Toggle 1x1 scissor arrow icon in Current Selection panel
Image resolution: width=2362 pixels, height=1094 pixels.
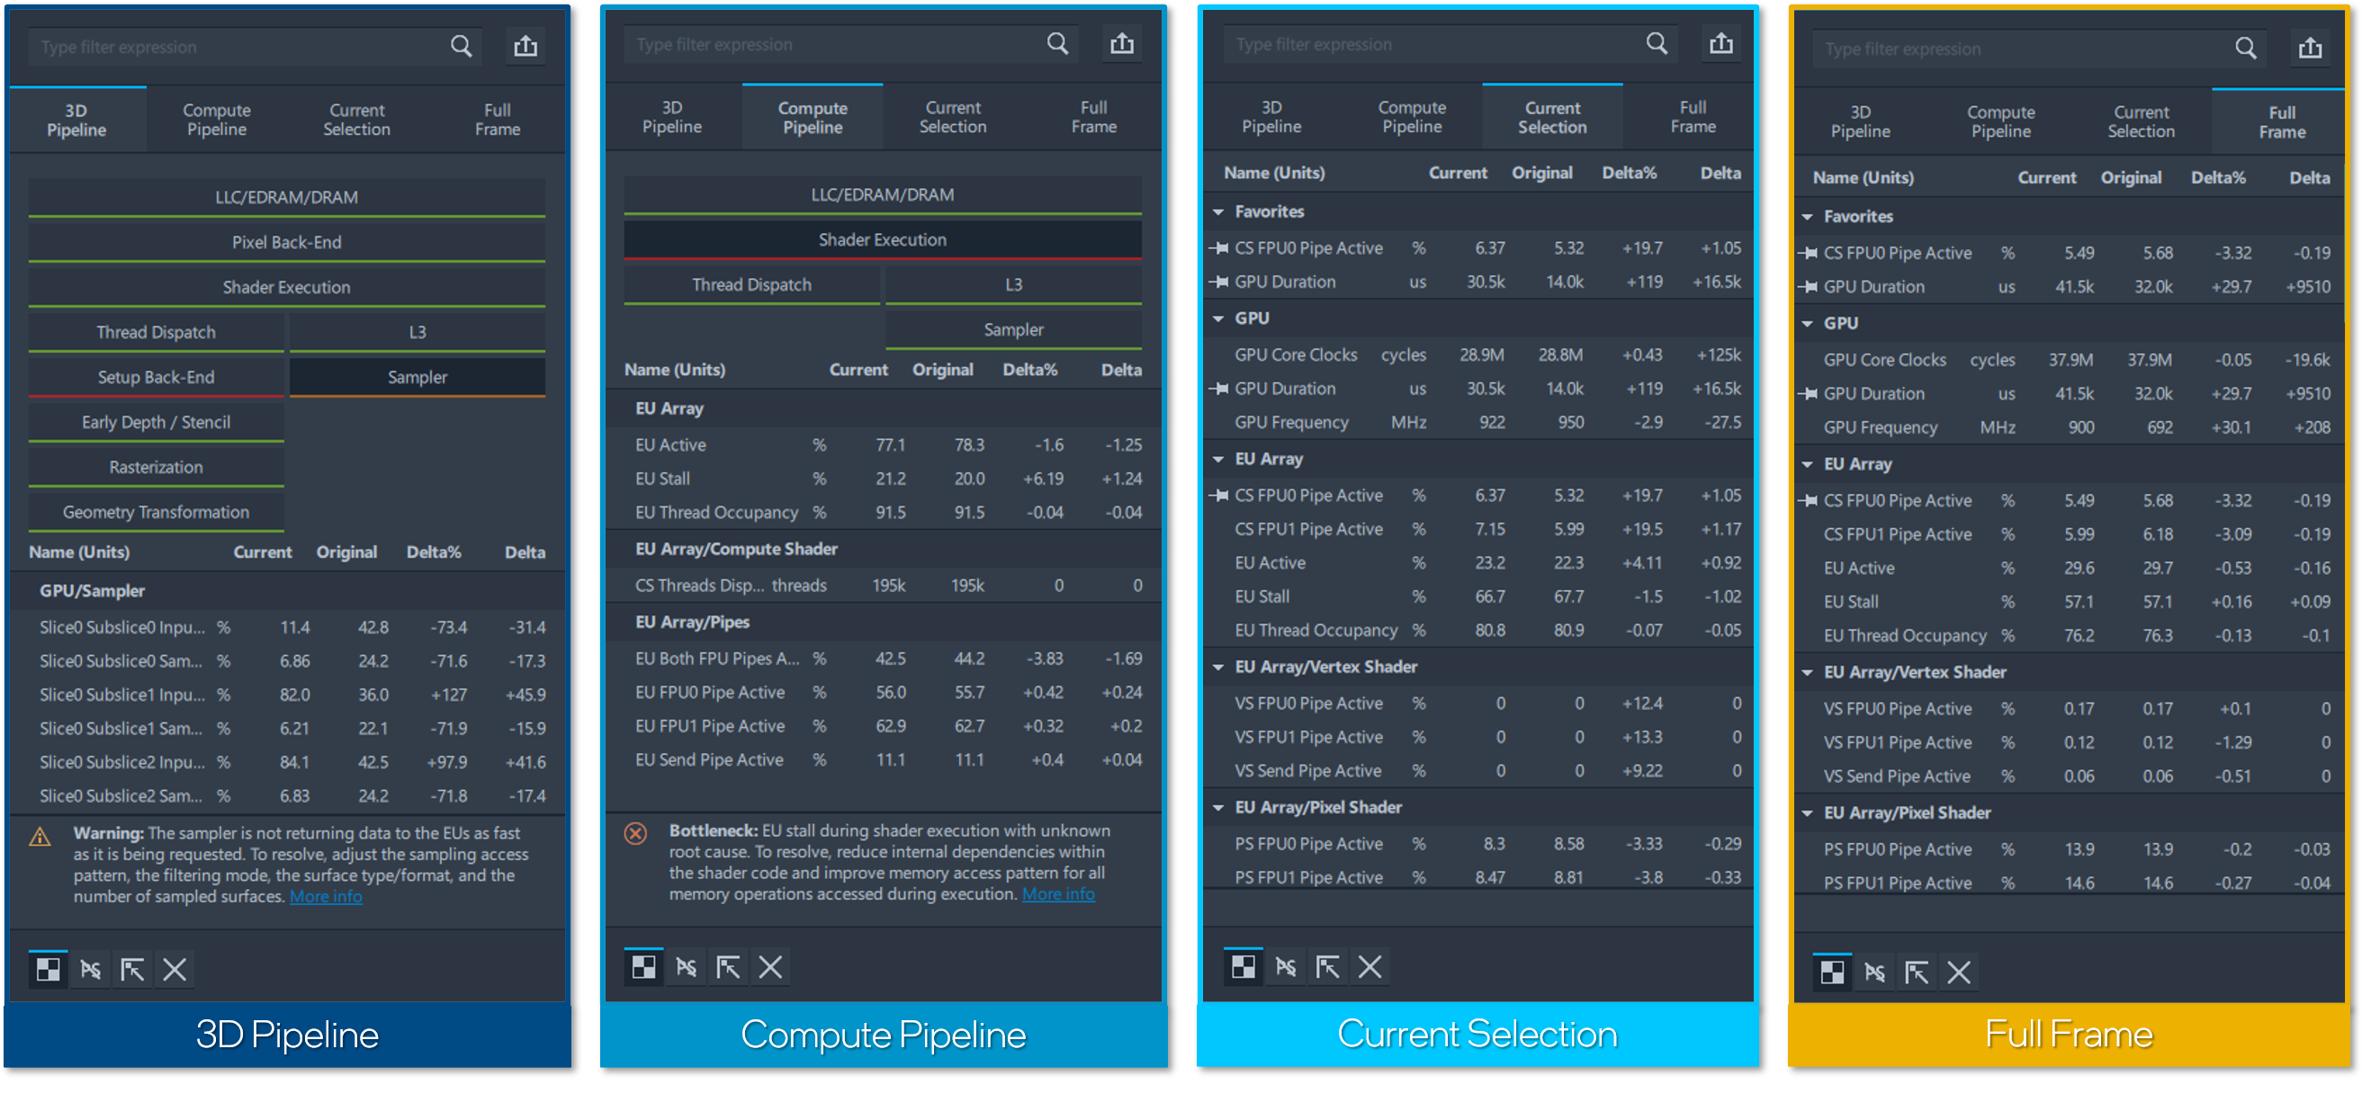coord(1327,966)
